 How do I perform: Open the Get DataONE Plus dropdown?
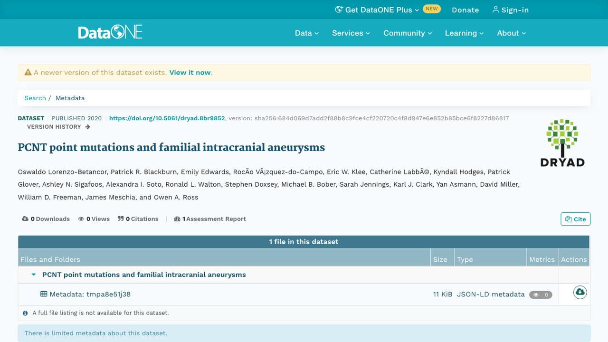click(x=377, y=9)
